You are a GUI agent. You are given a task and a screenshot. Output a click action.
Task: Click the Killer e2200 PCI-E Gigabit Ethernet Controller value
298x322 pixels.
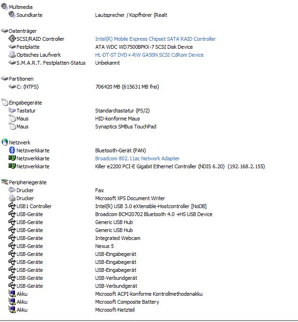tap(180, 166)
